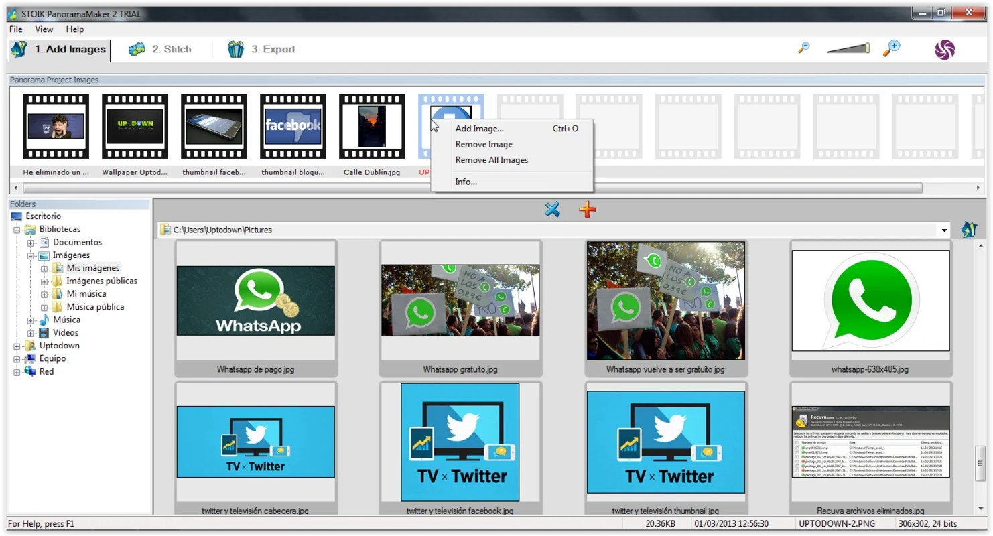Click the purple STOIK swirl logo icon
This screenshot has height=536, width=993.
[x=945, y=50]
